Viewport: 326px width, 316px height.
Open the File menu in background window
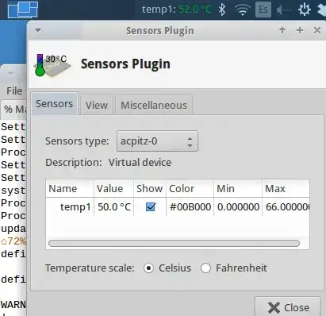tap(14, 91)
